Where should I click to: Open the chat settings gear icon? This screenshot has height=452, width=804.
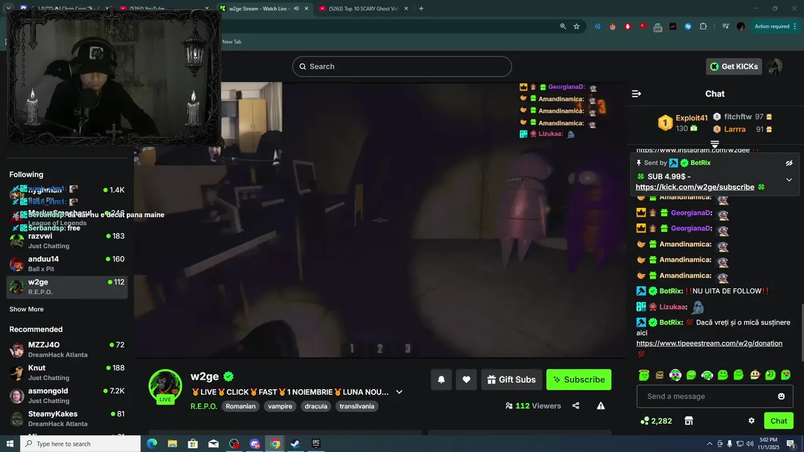click(751, 421)
